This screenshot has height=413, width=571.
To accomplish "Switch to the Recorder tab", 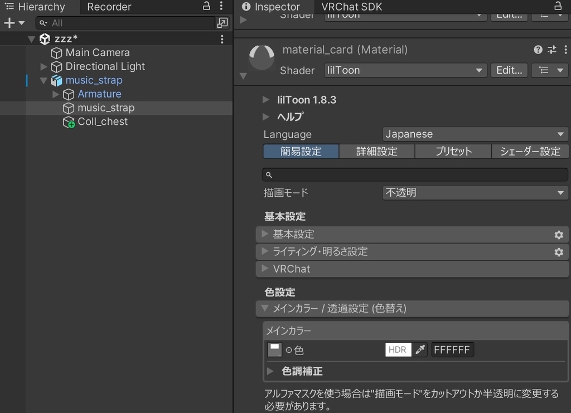I will click(x=109, y=7).
